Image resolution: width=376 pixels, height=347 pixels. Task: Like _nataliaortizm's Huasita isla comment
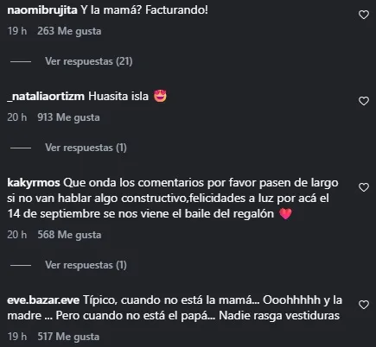point(364,101)
